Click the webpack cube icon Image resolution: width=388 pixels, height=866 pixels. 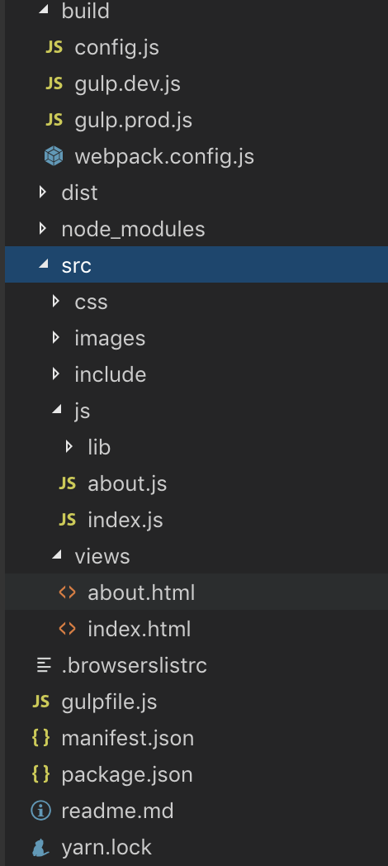54,156
